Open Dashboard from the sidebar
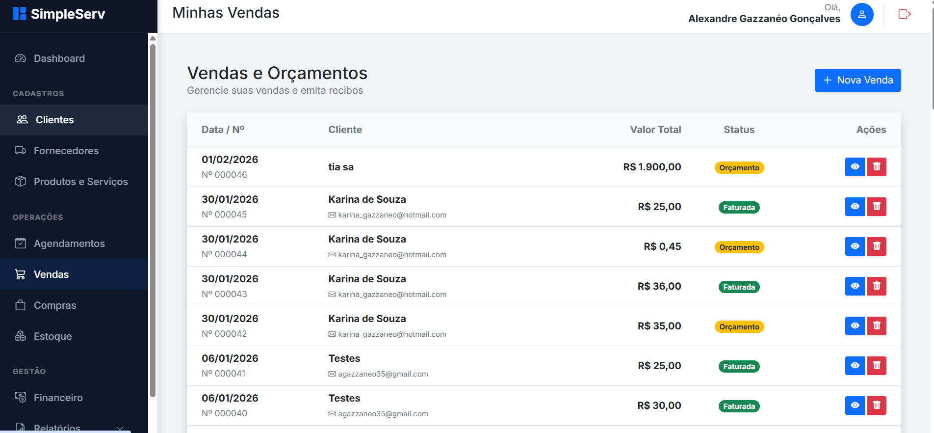The width and height of the screenshot is (934, 433). coord(59,58)
